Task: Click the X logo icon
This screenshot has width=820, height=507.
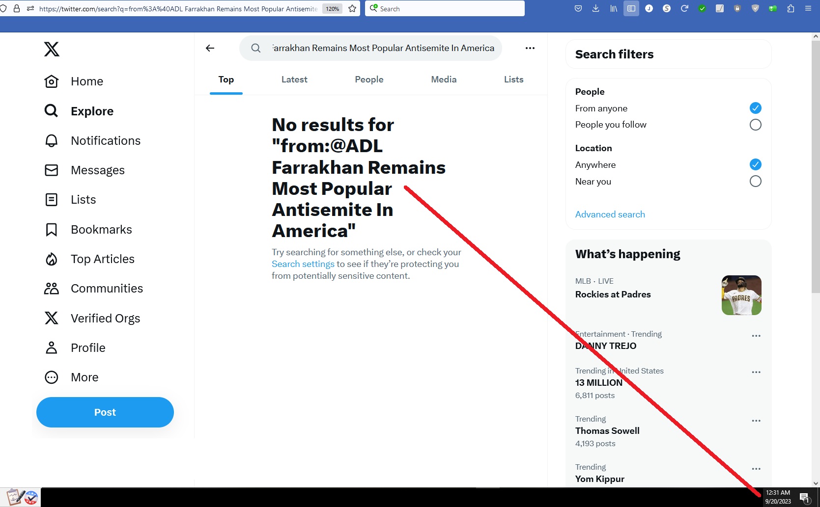Action: 52,49
